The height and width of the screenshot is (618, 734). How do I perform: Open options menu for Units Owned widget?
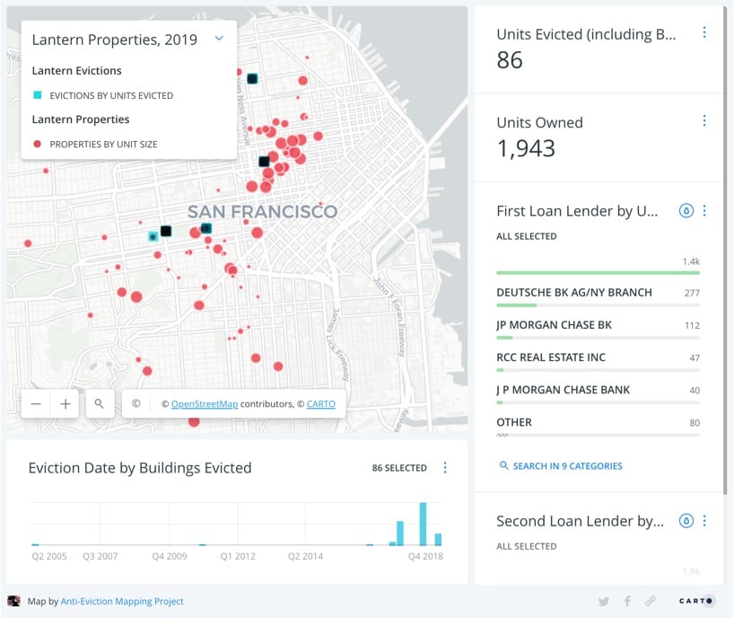703,120
